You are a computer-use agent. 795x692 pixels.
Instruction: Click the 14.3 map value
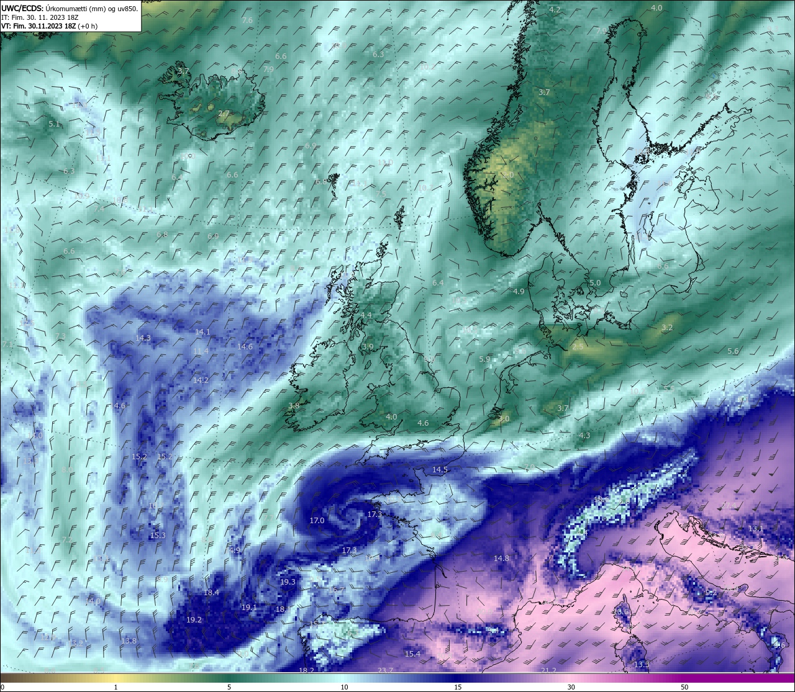click(143, 338)
